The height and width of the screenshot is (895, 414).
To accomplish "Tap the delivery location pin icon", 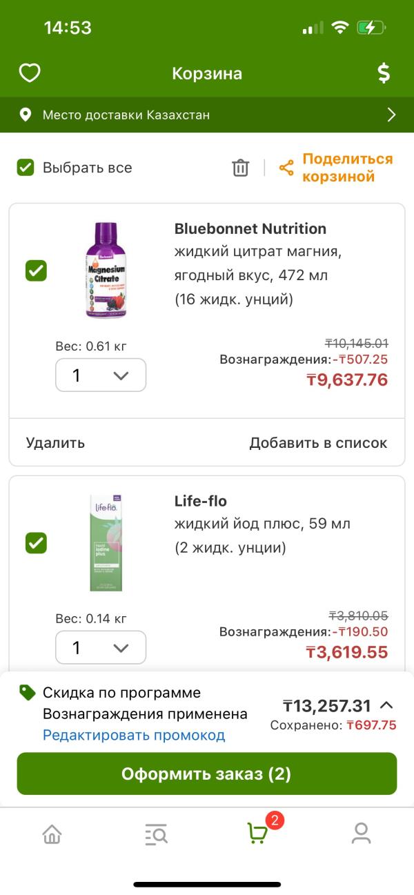I will [x=26, y=115].
